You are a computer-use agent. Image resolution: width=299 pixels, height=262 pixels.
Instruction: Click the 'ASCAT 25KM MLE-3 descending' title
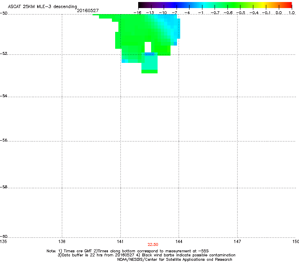(x=42, y=6)
